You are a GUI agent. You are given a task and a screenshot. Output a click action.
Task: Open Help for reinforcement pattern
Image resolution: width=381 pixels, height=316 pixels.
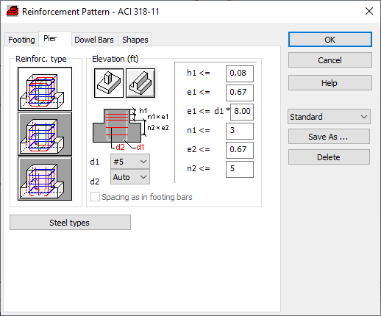330,83
